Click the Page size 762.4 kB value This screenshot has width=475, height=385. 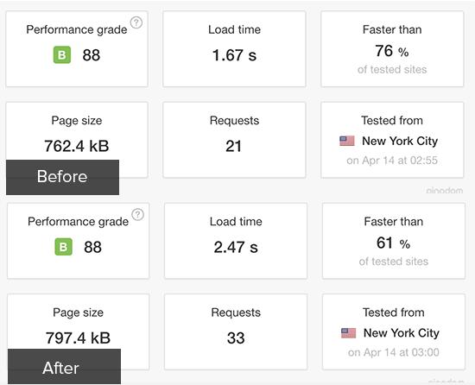tap(77, 146)
